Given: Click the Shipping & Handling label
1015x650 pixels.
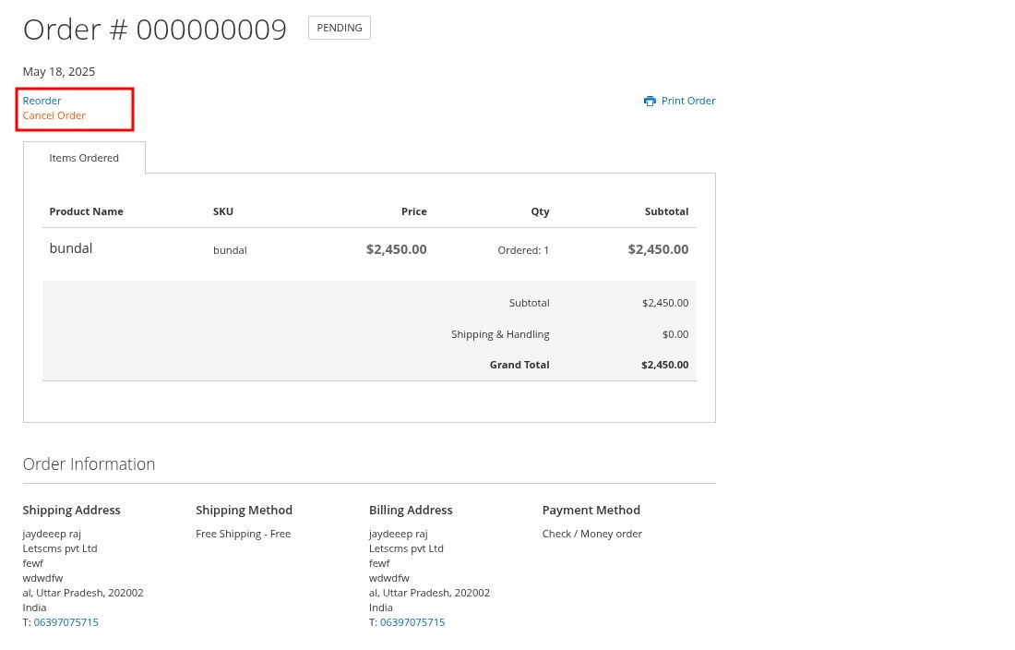Looking at the screenshot, I should click(x=500, y=334).
